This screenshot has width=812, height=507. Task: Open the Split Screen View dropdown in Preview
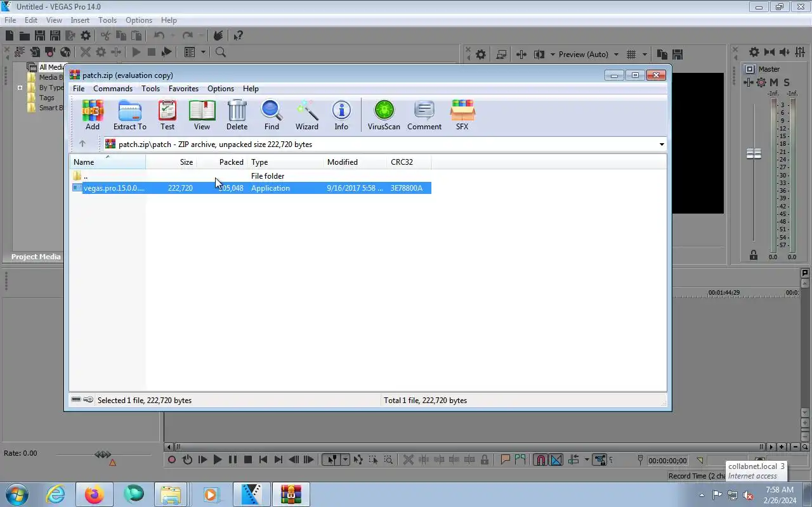[x=553, y=55]
